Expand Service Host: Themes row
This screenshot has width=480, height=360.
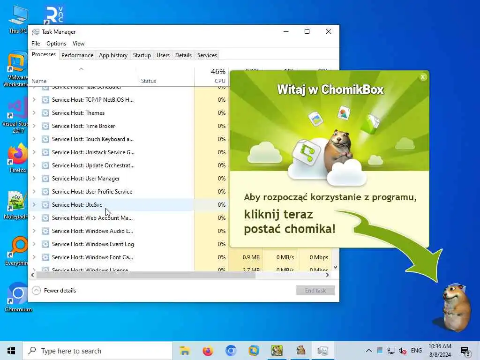click(34, 113)
